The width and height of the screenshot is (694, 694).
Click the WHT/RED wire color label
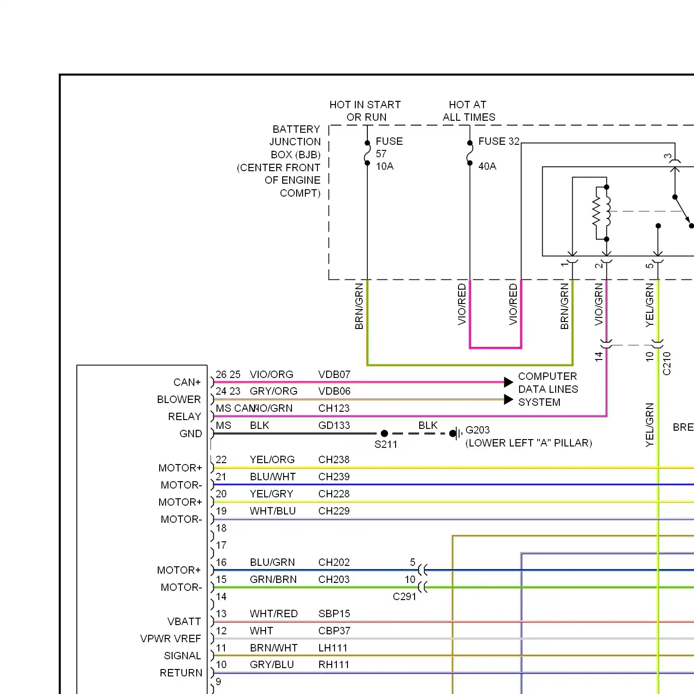point(273,613)
